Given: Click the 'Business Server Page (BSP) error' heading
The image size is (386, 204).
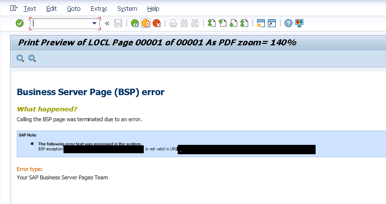Looking at the screenshot, I should click(x=91, y=92).
